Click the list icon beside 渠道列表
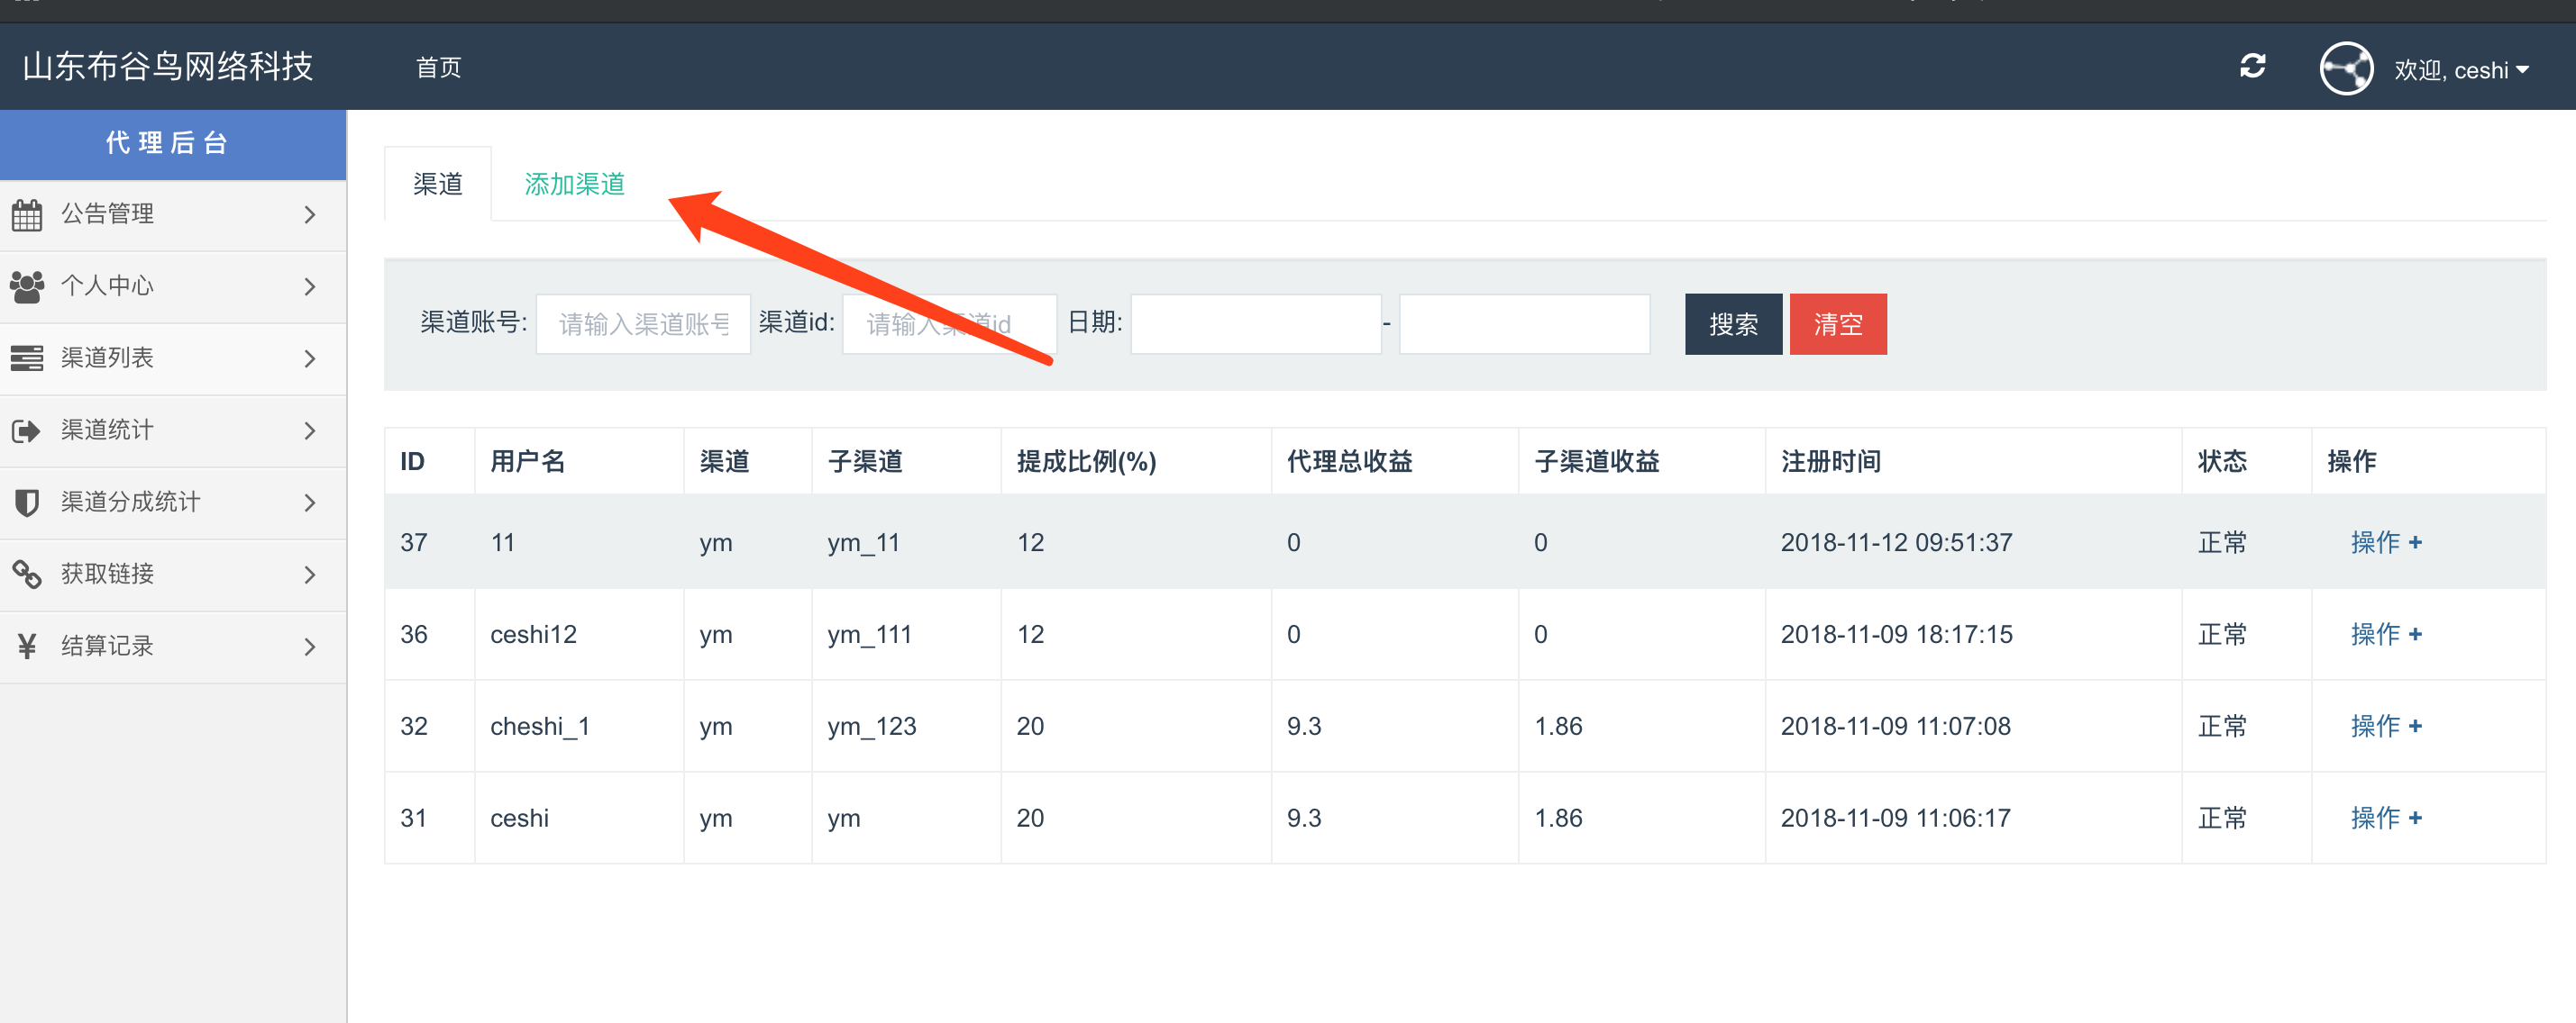The width and height of the screenshot is (2576, 1023). pyautogui.click(x=27, y=358)
